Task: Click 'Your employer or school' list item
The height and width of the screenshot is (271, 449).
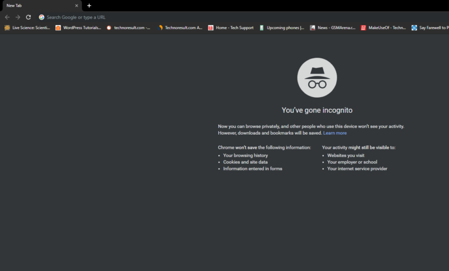Action: 352,162
